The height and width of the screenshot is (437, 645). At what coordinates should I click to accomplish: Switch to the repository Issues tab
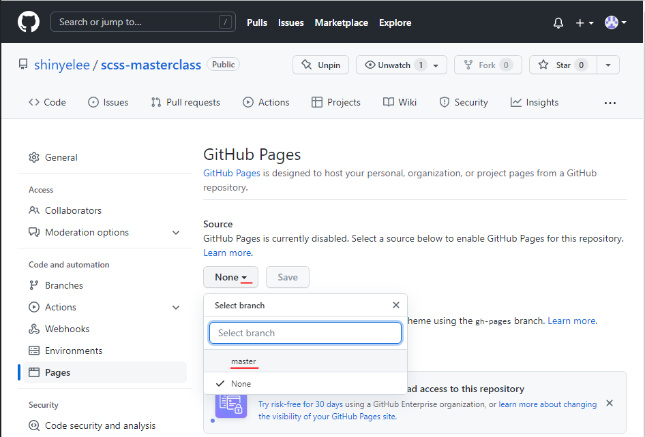(108, 102)
